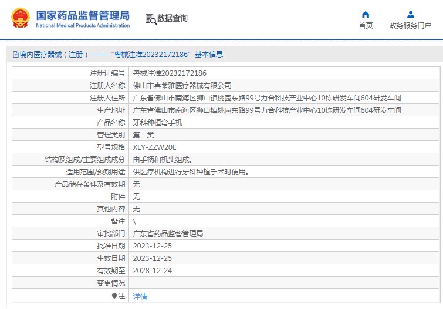Click the expiry date 2028-12-24
The height and width of the screenshot is (309, 443).
[x=153, y=271]
